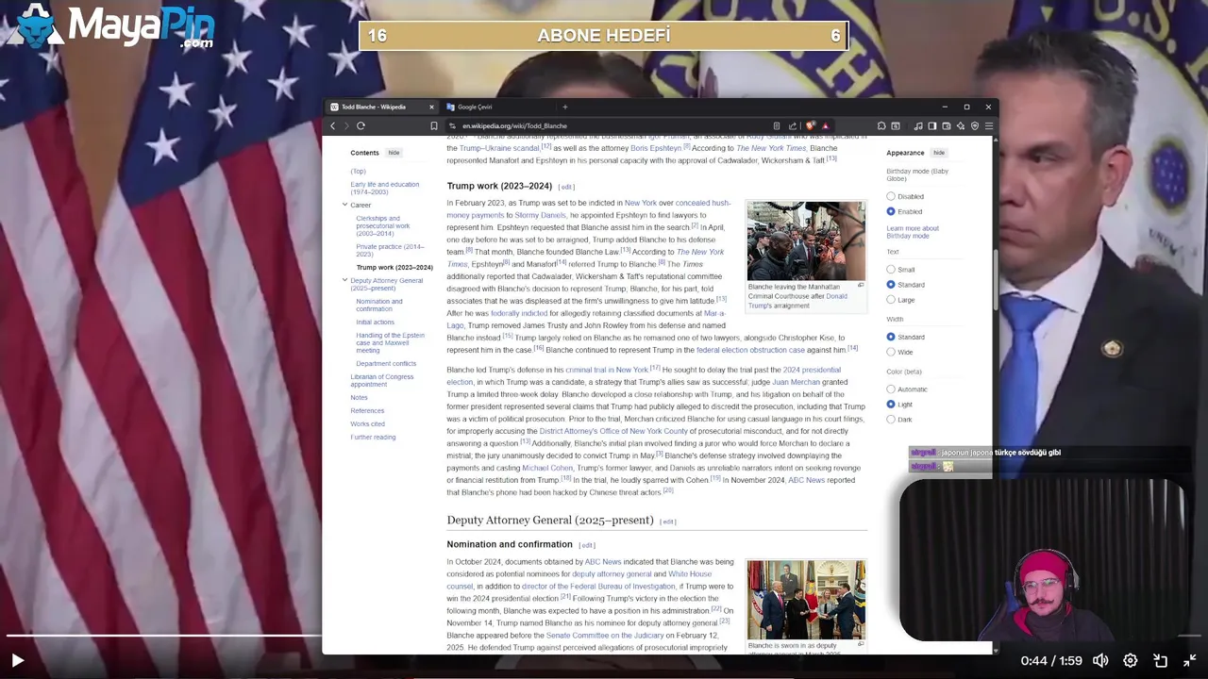Jump to (Top) in Contents
The image size is (1208, 679).
(358, 171)
